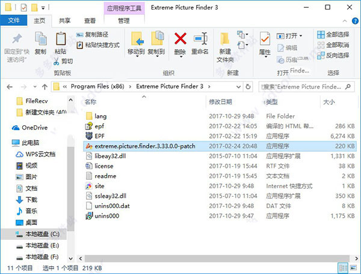This screenshot has height=274, width=361.
Task: Switch to the Home ribbon tab
Action: click(x=39, y=20)
